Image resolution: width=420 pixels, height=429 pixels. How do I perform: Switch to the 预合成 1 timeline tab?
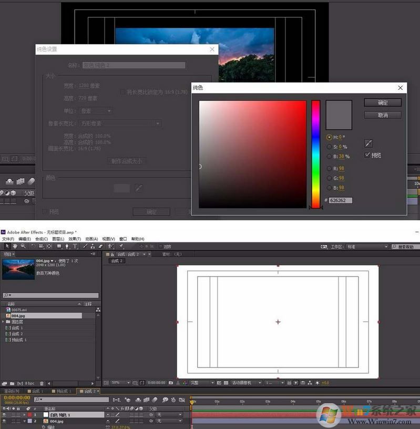tap(62, 391)
